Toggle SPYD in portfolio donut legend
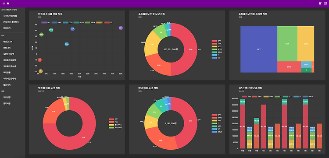The width and height of the screenshot is (329, 158). click(x=217, y=49)
